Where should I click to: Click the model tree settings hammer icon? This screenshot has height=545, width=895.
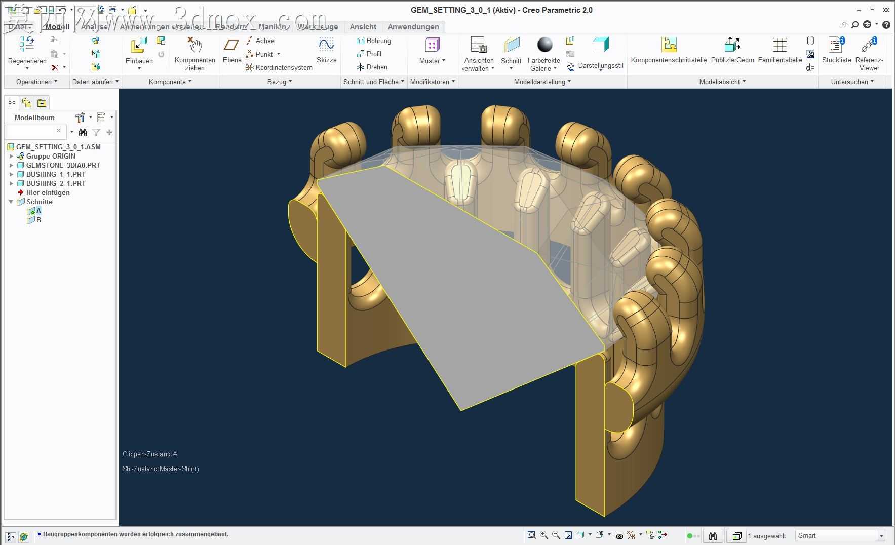[x=80, y=118]
